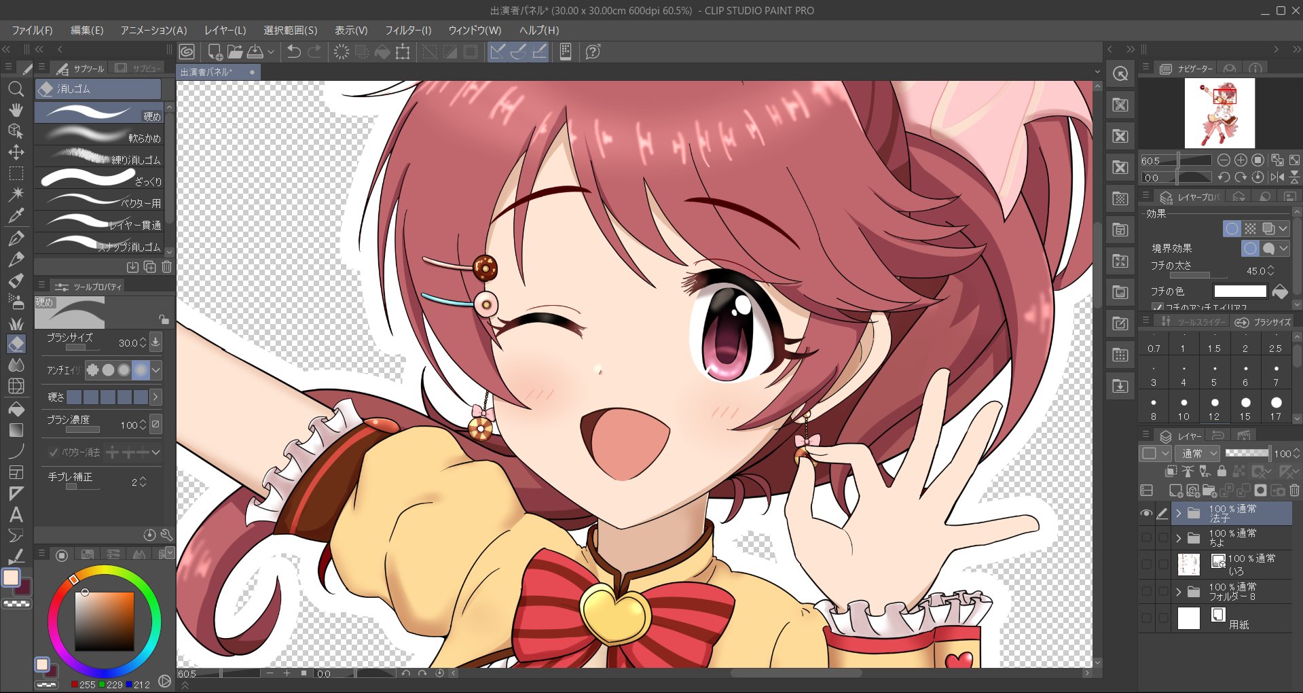Select the Auto select magic wand tool
Viewport: 1303px width, 693px height.
pyautogui.click(x=16, y=194)
